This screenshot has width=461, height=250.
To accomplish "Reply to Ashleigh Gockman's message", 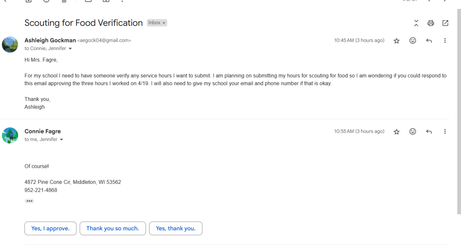I will [429, 41].
